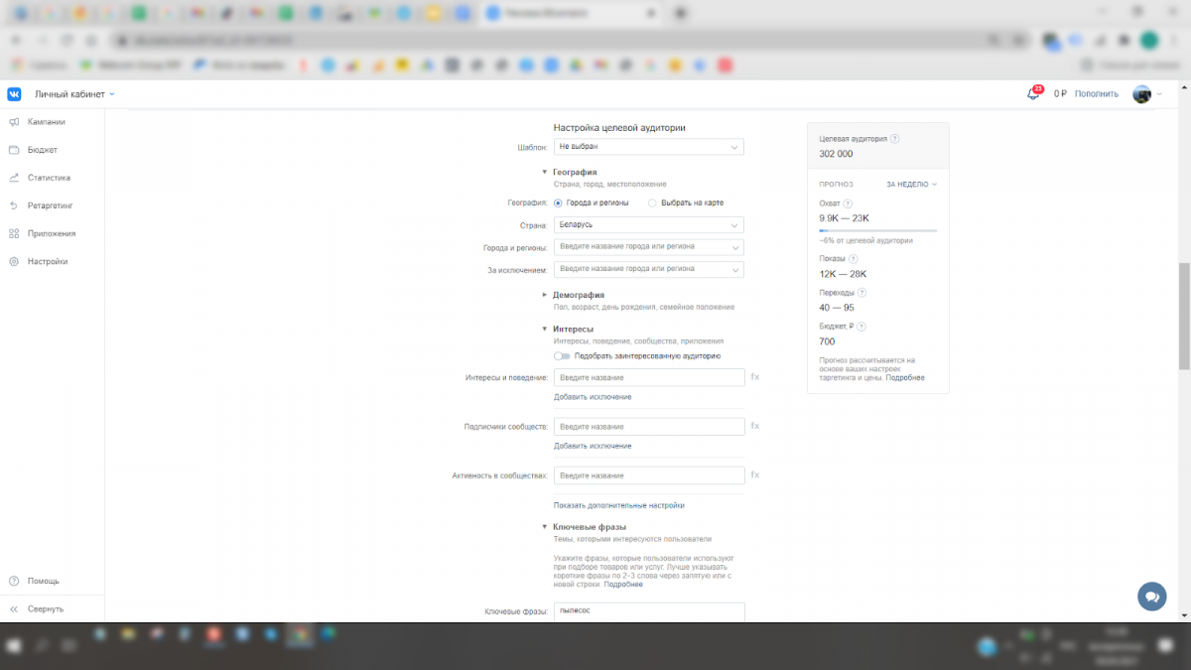Click the chat support bubble icon
This screenshot has width=1191, height=670.
(x=1151, y=597)
